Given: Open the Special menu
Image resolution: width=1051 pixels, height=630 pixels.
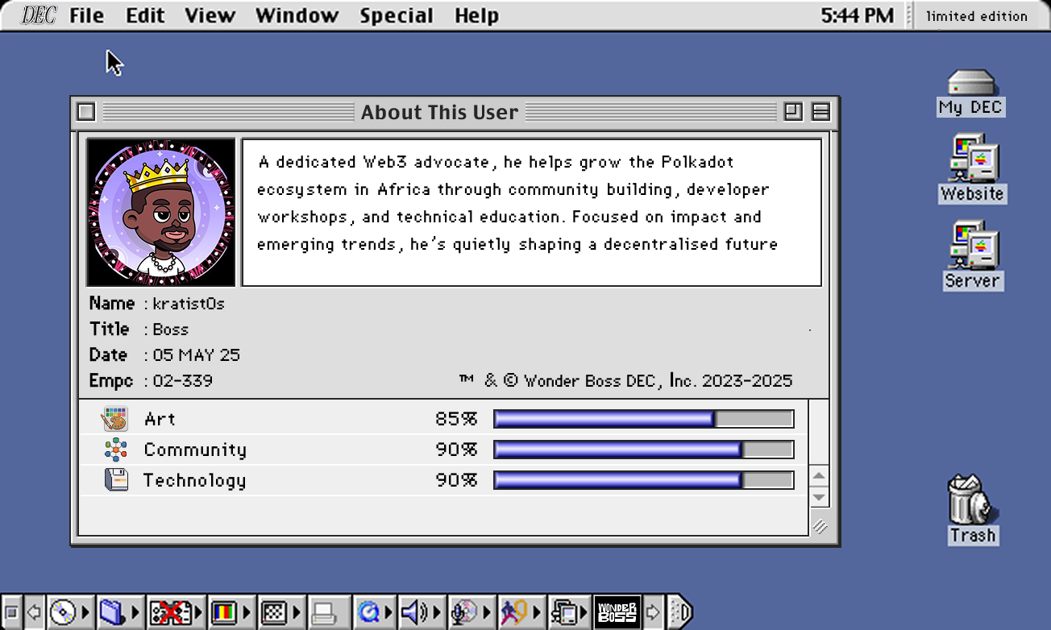Looking at the screenshot, I should tap(396, 15).
